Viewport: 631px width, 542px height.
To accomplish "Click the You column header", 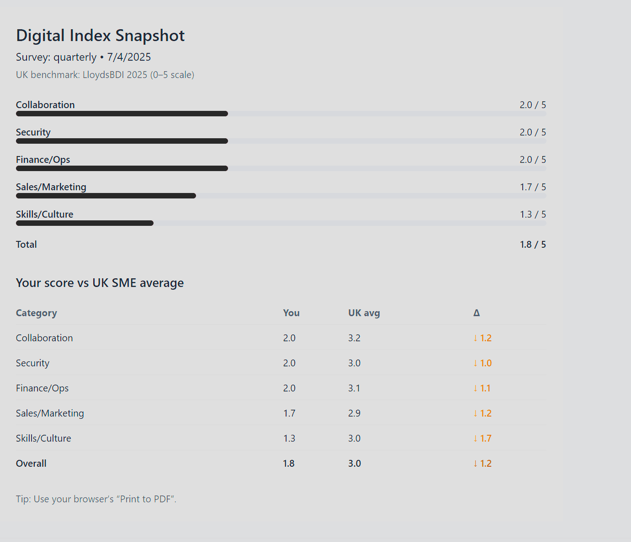I will tap(291, 313).
